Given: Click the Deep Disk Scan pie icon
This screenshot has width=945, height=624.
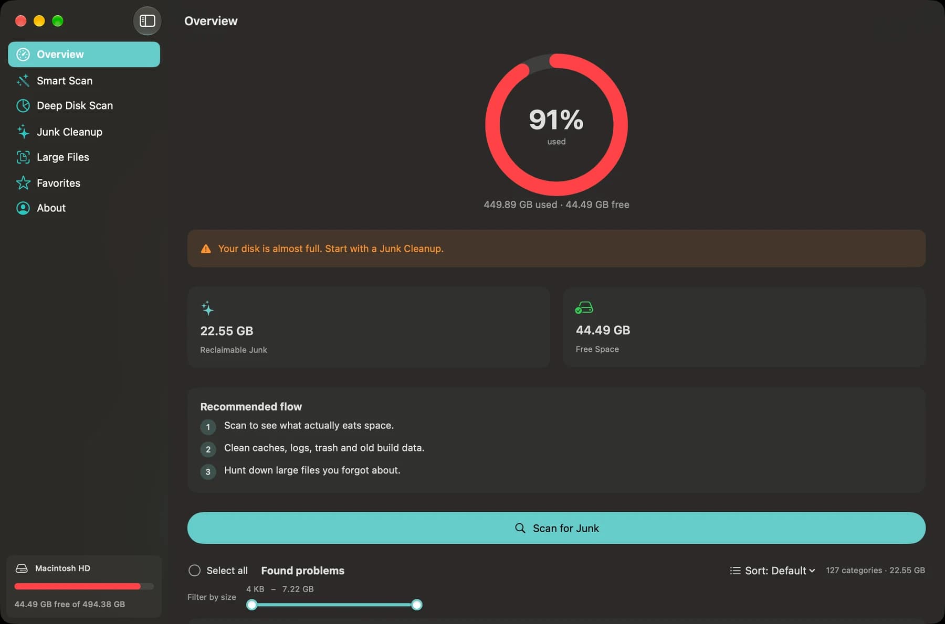Looking at the screenshot, I should pos(23,105).
